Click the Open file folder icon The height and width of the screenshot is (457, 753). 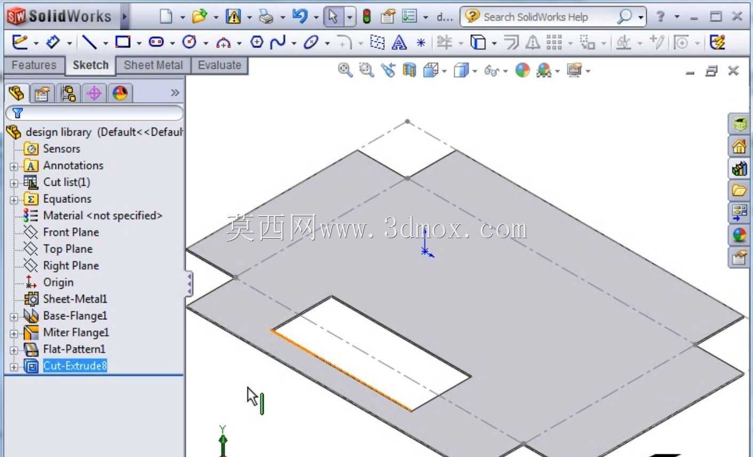(200, 17)
